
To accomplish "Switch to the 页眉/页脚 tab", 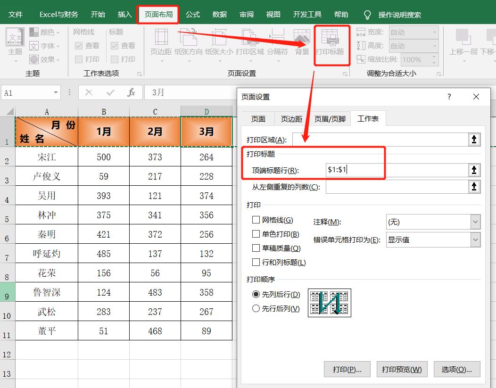I will click(x=331, y=119).
